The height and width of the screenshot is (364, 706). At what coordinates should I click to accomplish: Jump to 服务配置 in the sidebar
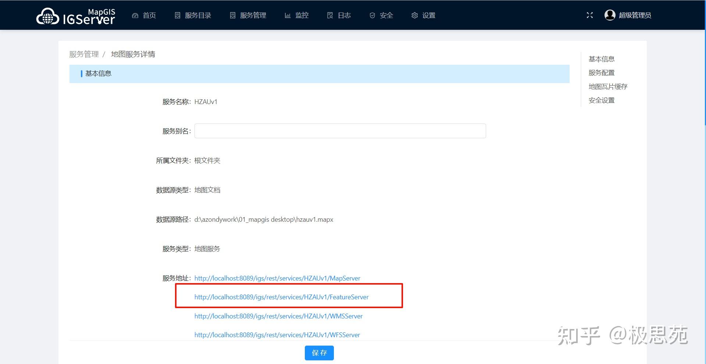(x=601, y=72)
